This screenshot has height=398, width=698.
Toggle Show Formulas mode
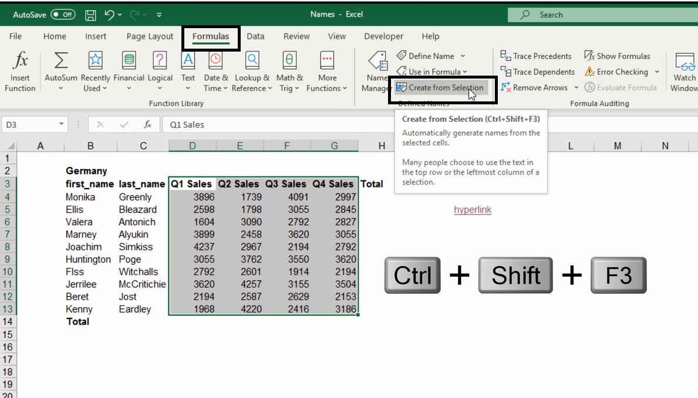(618, 56)
